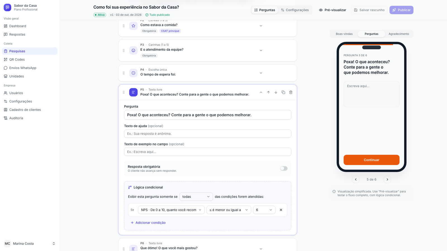
Task: Click the single-choice icon of question P4
Action: click(x=133, y=73)
